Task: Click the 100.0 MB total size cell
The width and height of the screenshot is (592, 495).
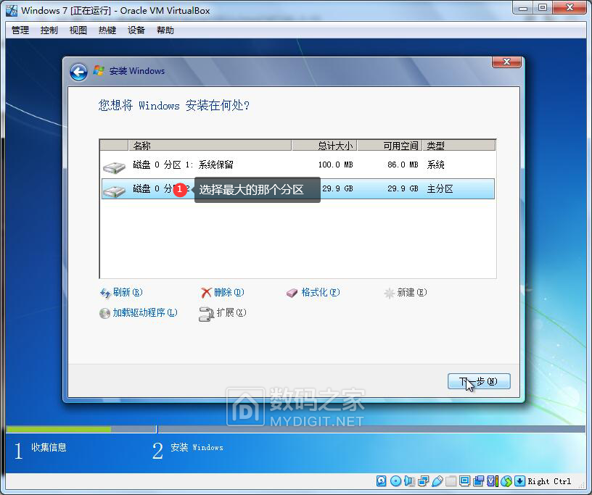Action: [x=335, y=165]
